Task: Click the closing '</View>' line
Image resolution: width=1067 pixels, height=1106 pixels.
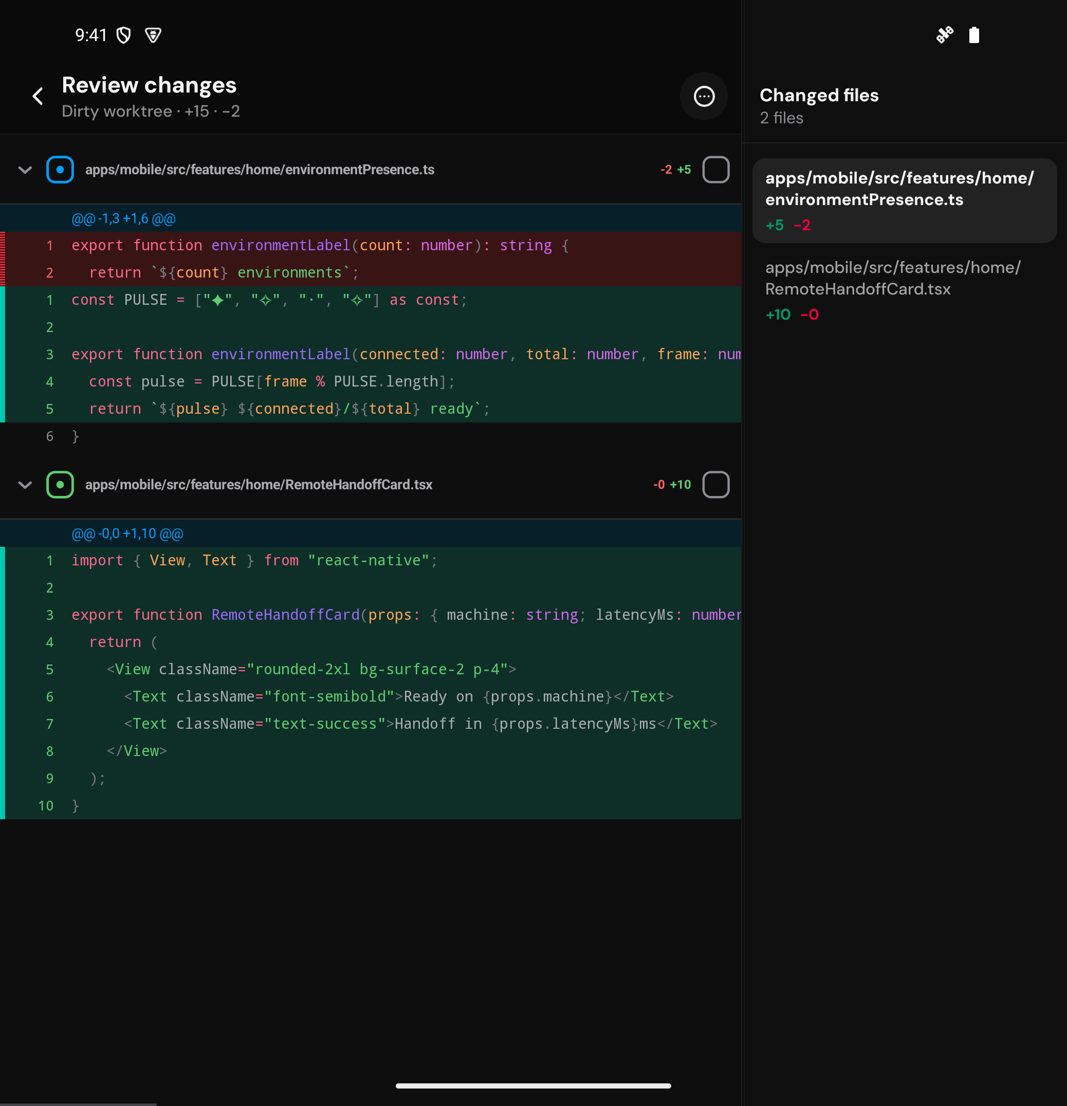Action: [x=371, y=751]
